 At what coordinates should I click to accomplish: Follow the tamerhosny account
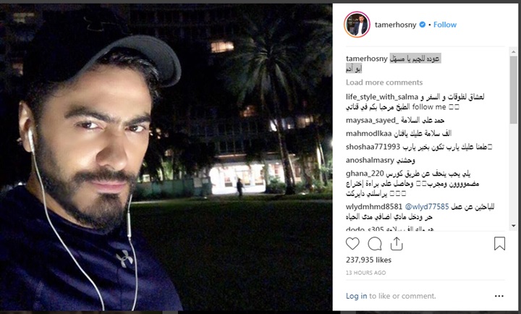click(444, 25)
